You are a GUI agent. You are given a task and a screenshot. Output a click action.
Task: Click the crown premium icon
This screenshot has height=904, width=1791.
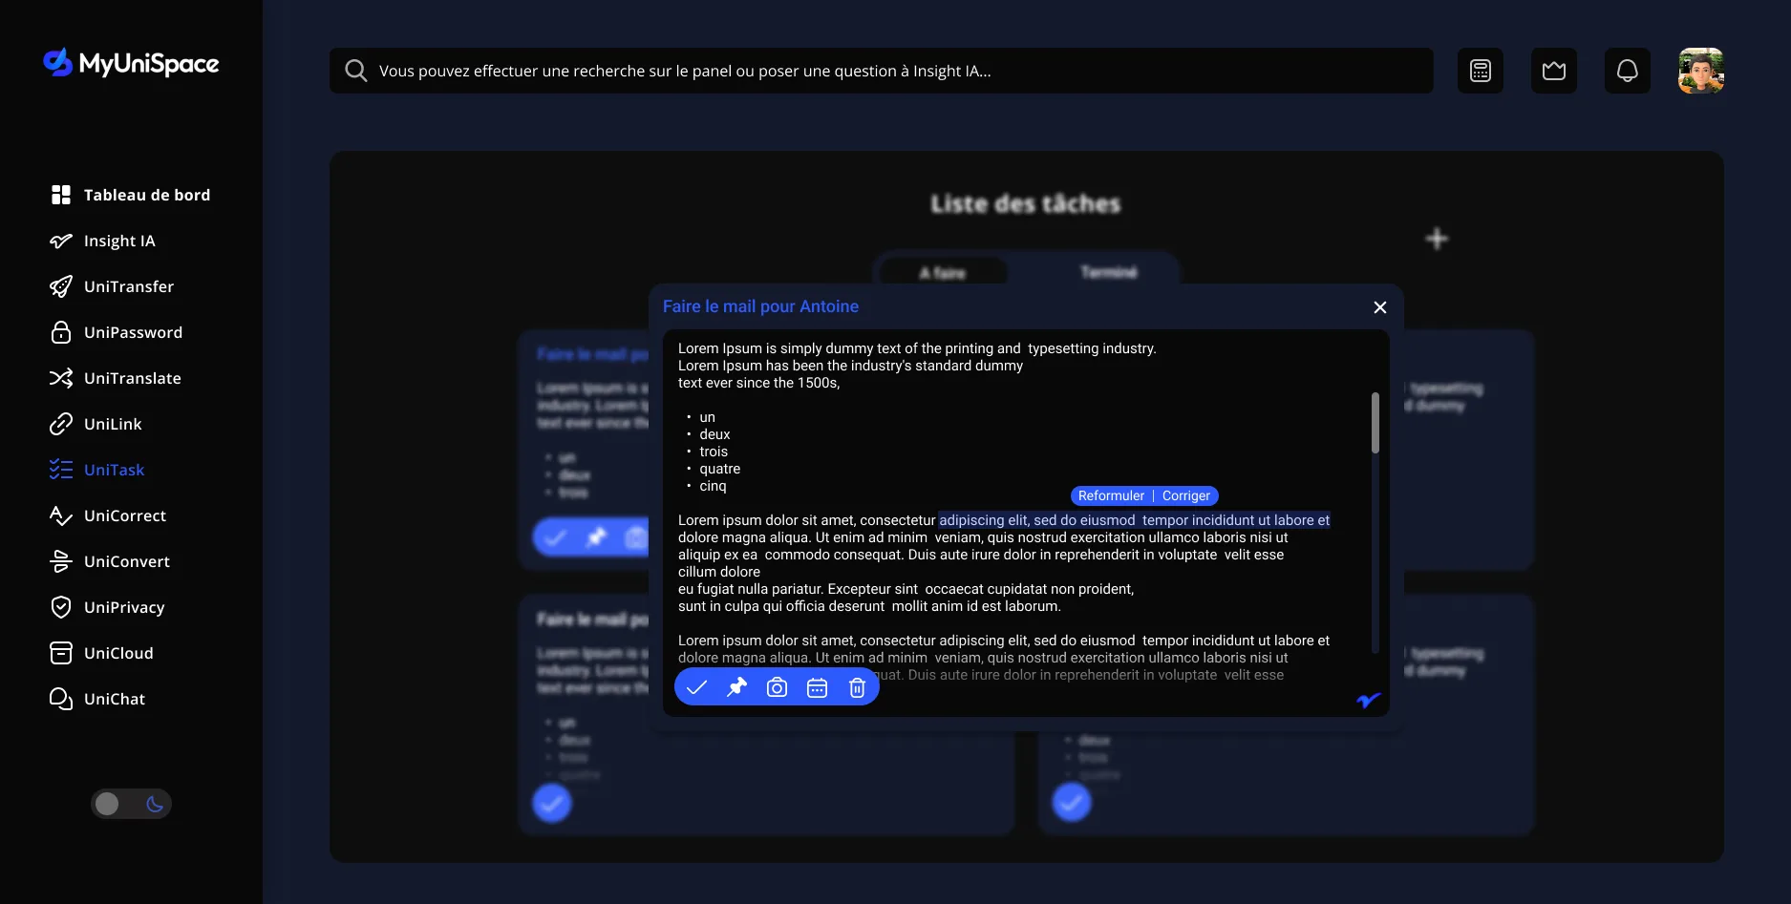pos(1554,71)
